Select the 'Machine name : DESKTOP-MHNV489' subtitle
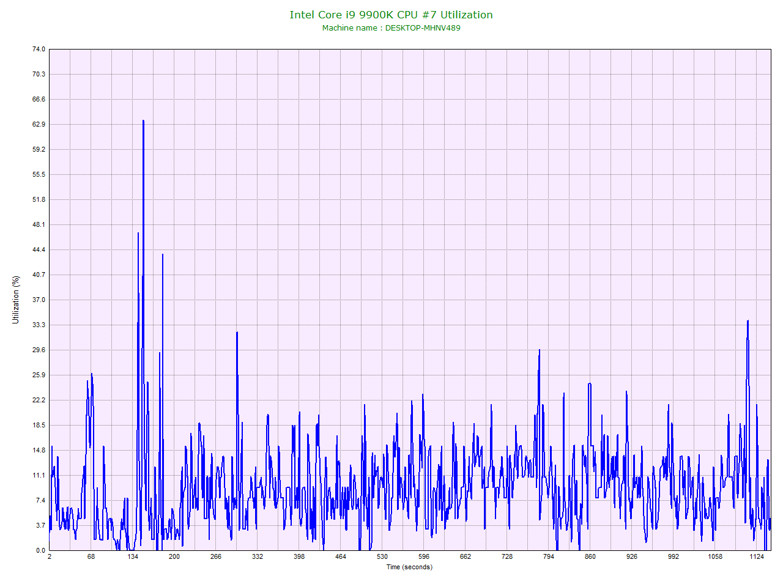Viewport: 783px width, 587px height. 391,28
